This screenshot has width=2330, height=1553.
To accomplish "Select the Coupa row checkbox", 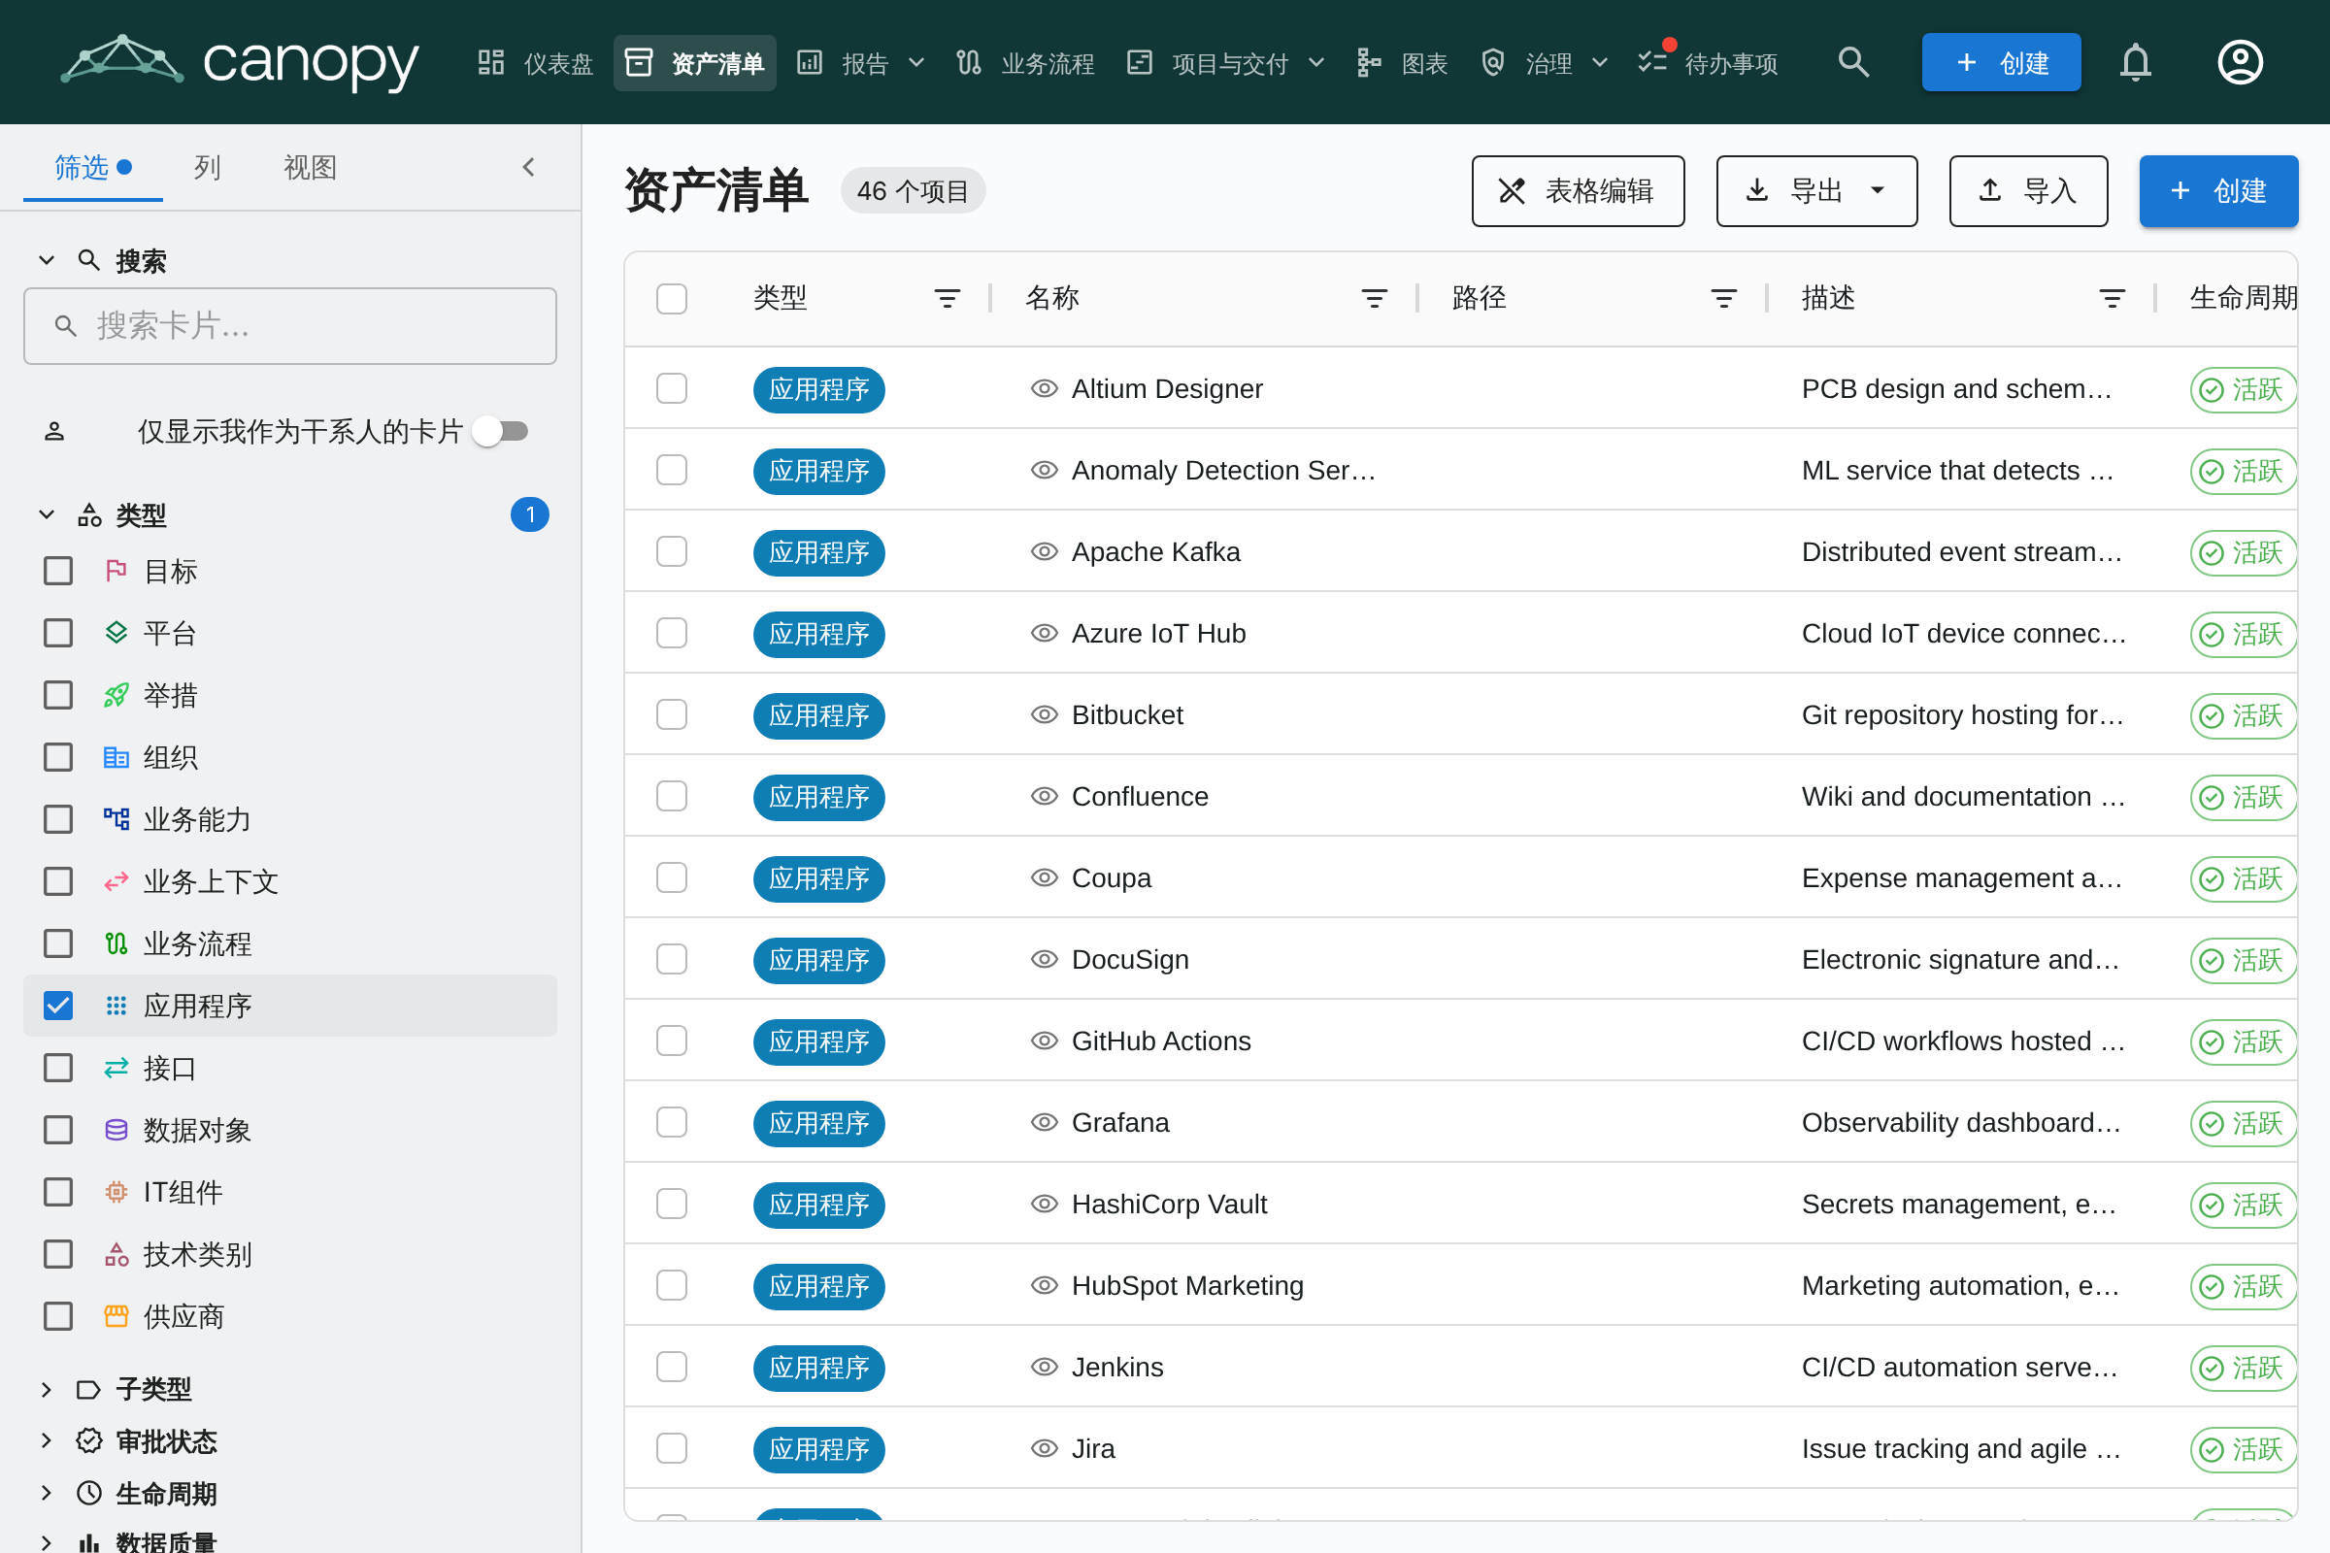I will tap(672, 877).
